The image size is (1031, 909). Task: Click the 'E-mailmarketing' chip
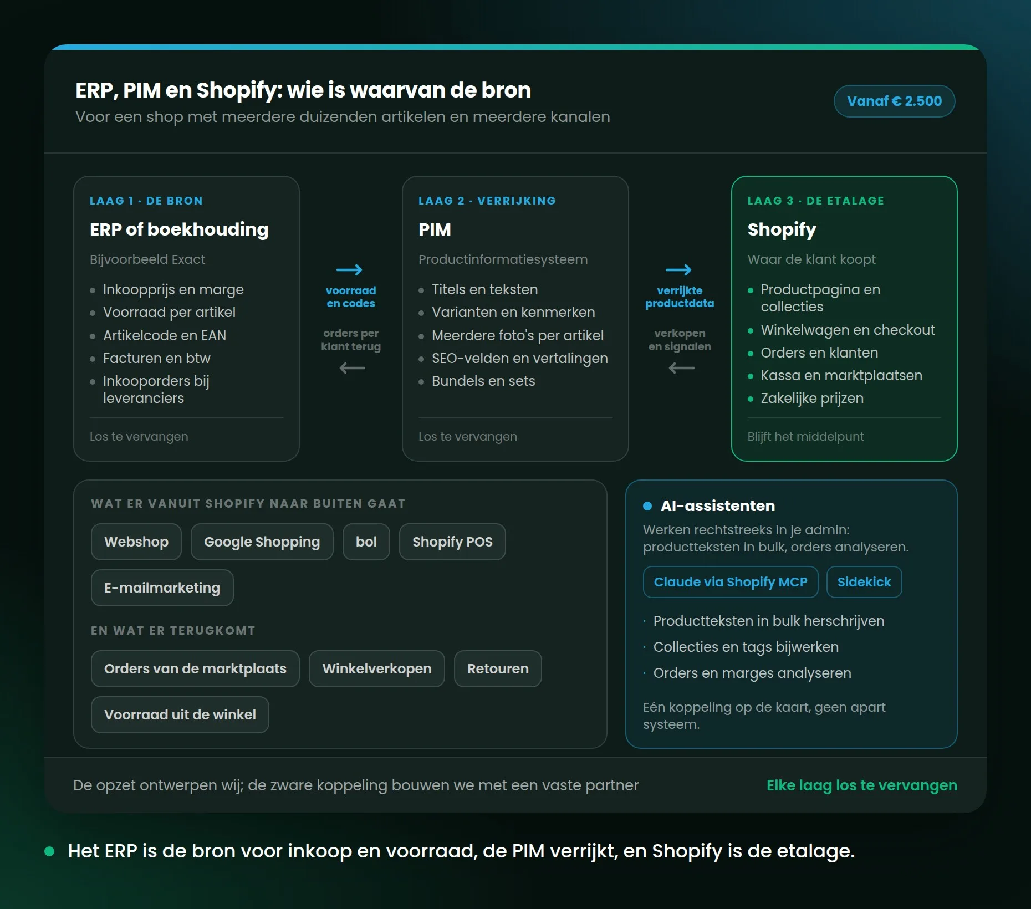point(162,588)
